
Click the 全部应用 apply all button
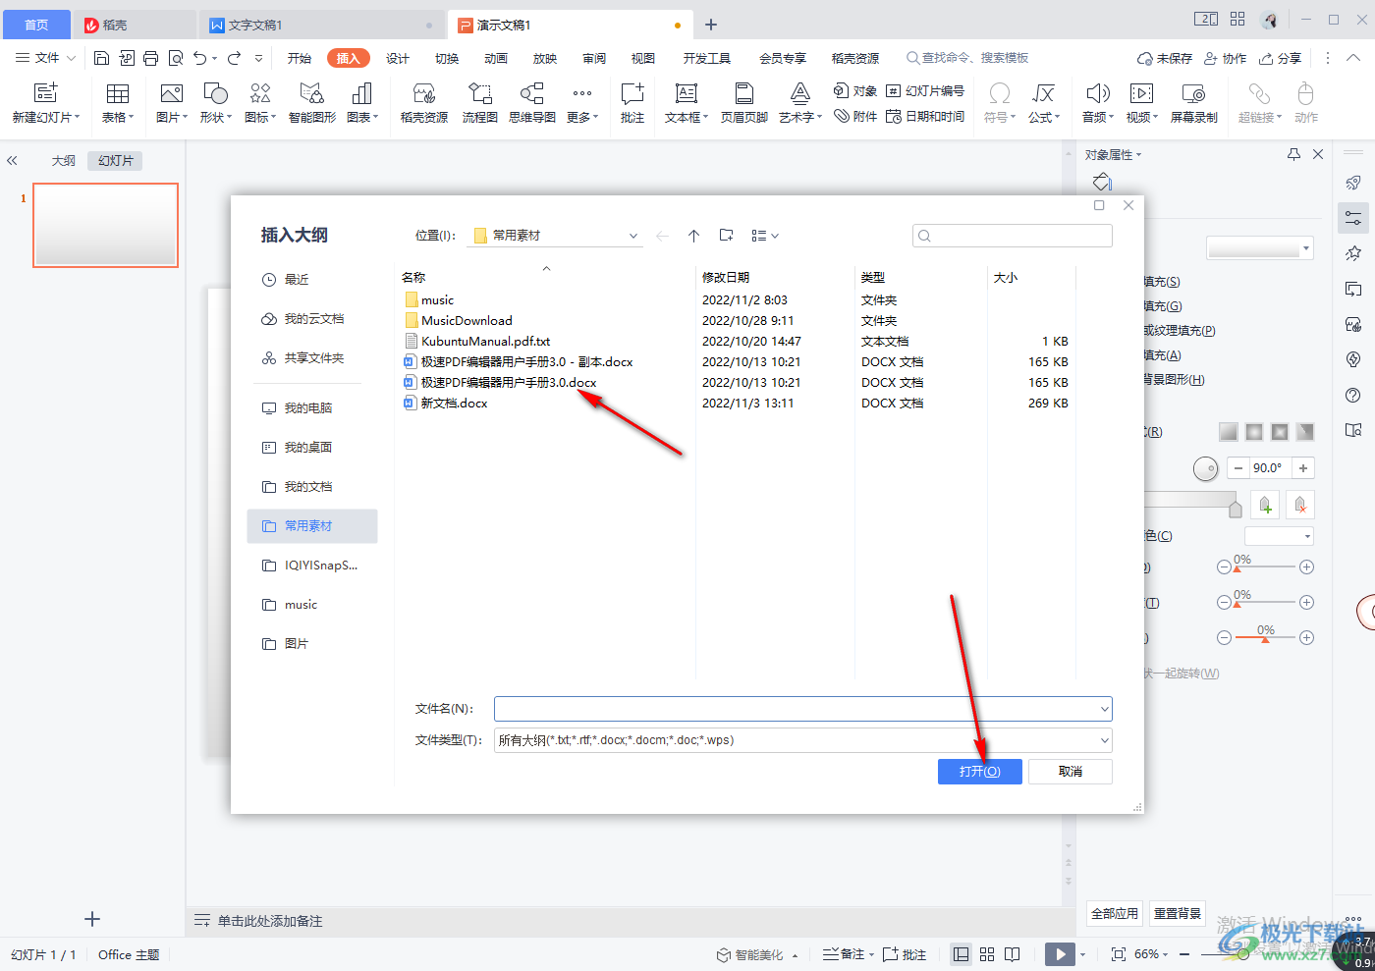[x=1115, y=913]
